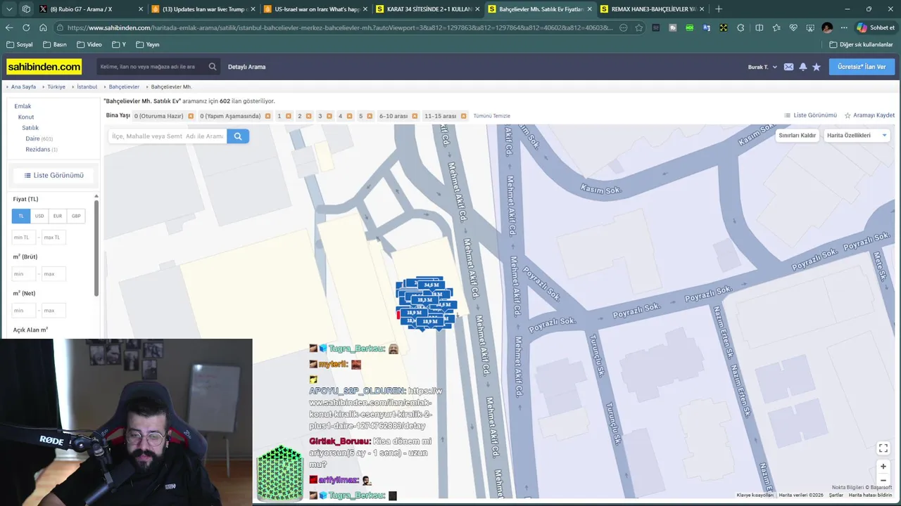The height and width of the screenshot is (506, 901).
Task: Open the favorites star in site header
Action: tap(817, 67)
